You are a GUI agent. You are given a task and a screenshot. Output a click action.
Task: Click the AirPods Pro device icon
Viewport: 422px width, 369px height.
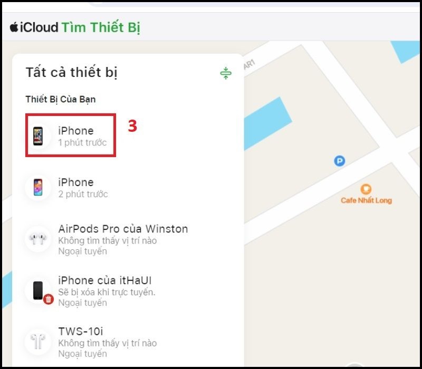[38, 239]
